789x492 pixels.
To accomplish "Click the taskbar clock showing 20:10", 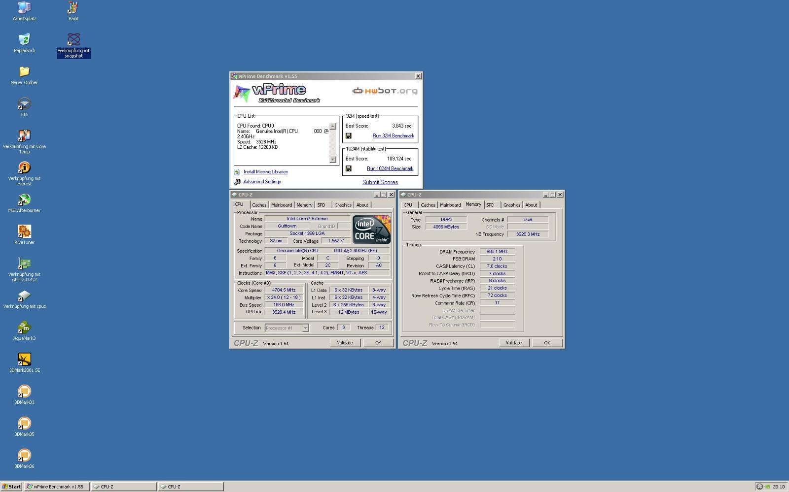I will click(779, 487).
